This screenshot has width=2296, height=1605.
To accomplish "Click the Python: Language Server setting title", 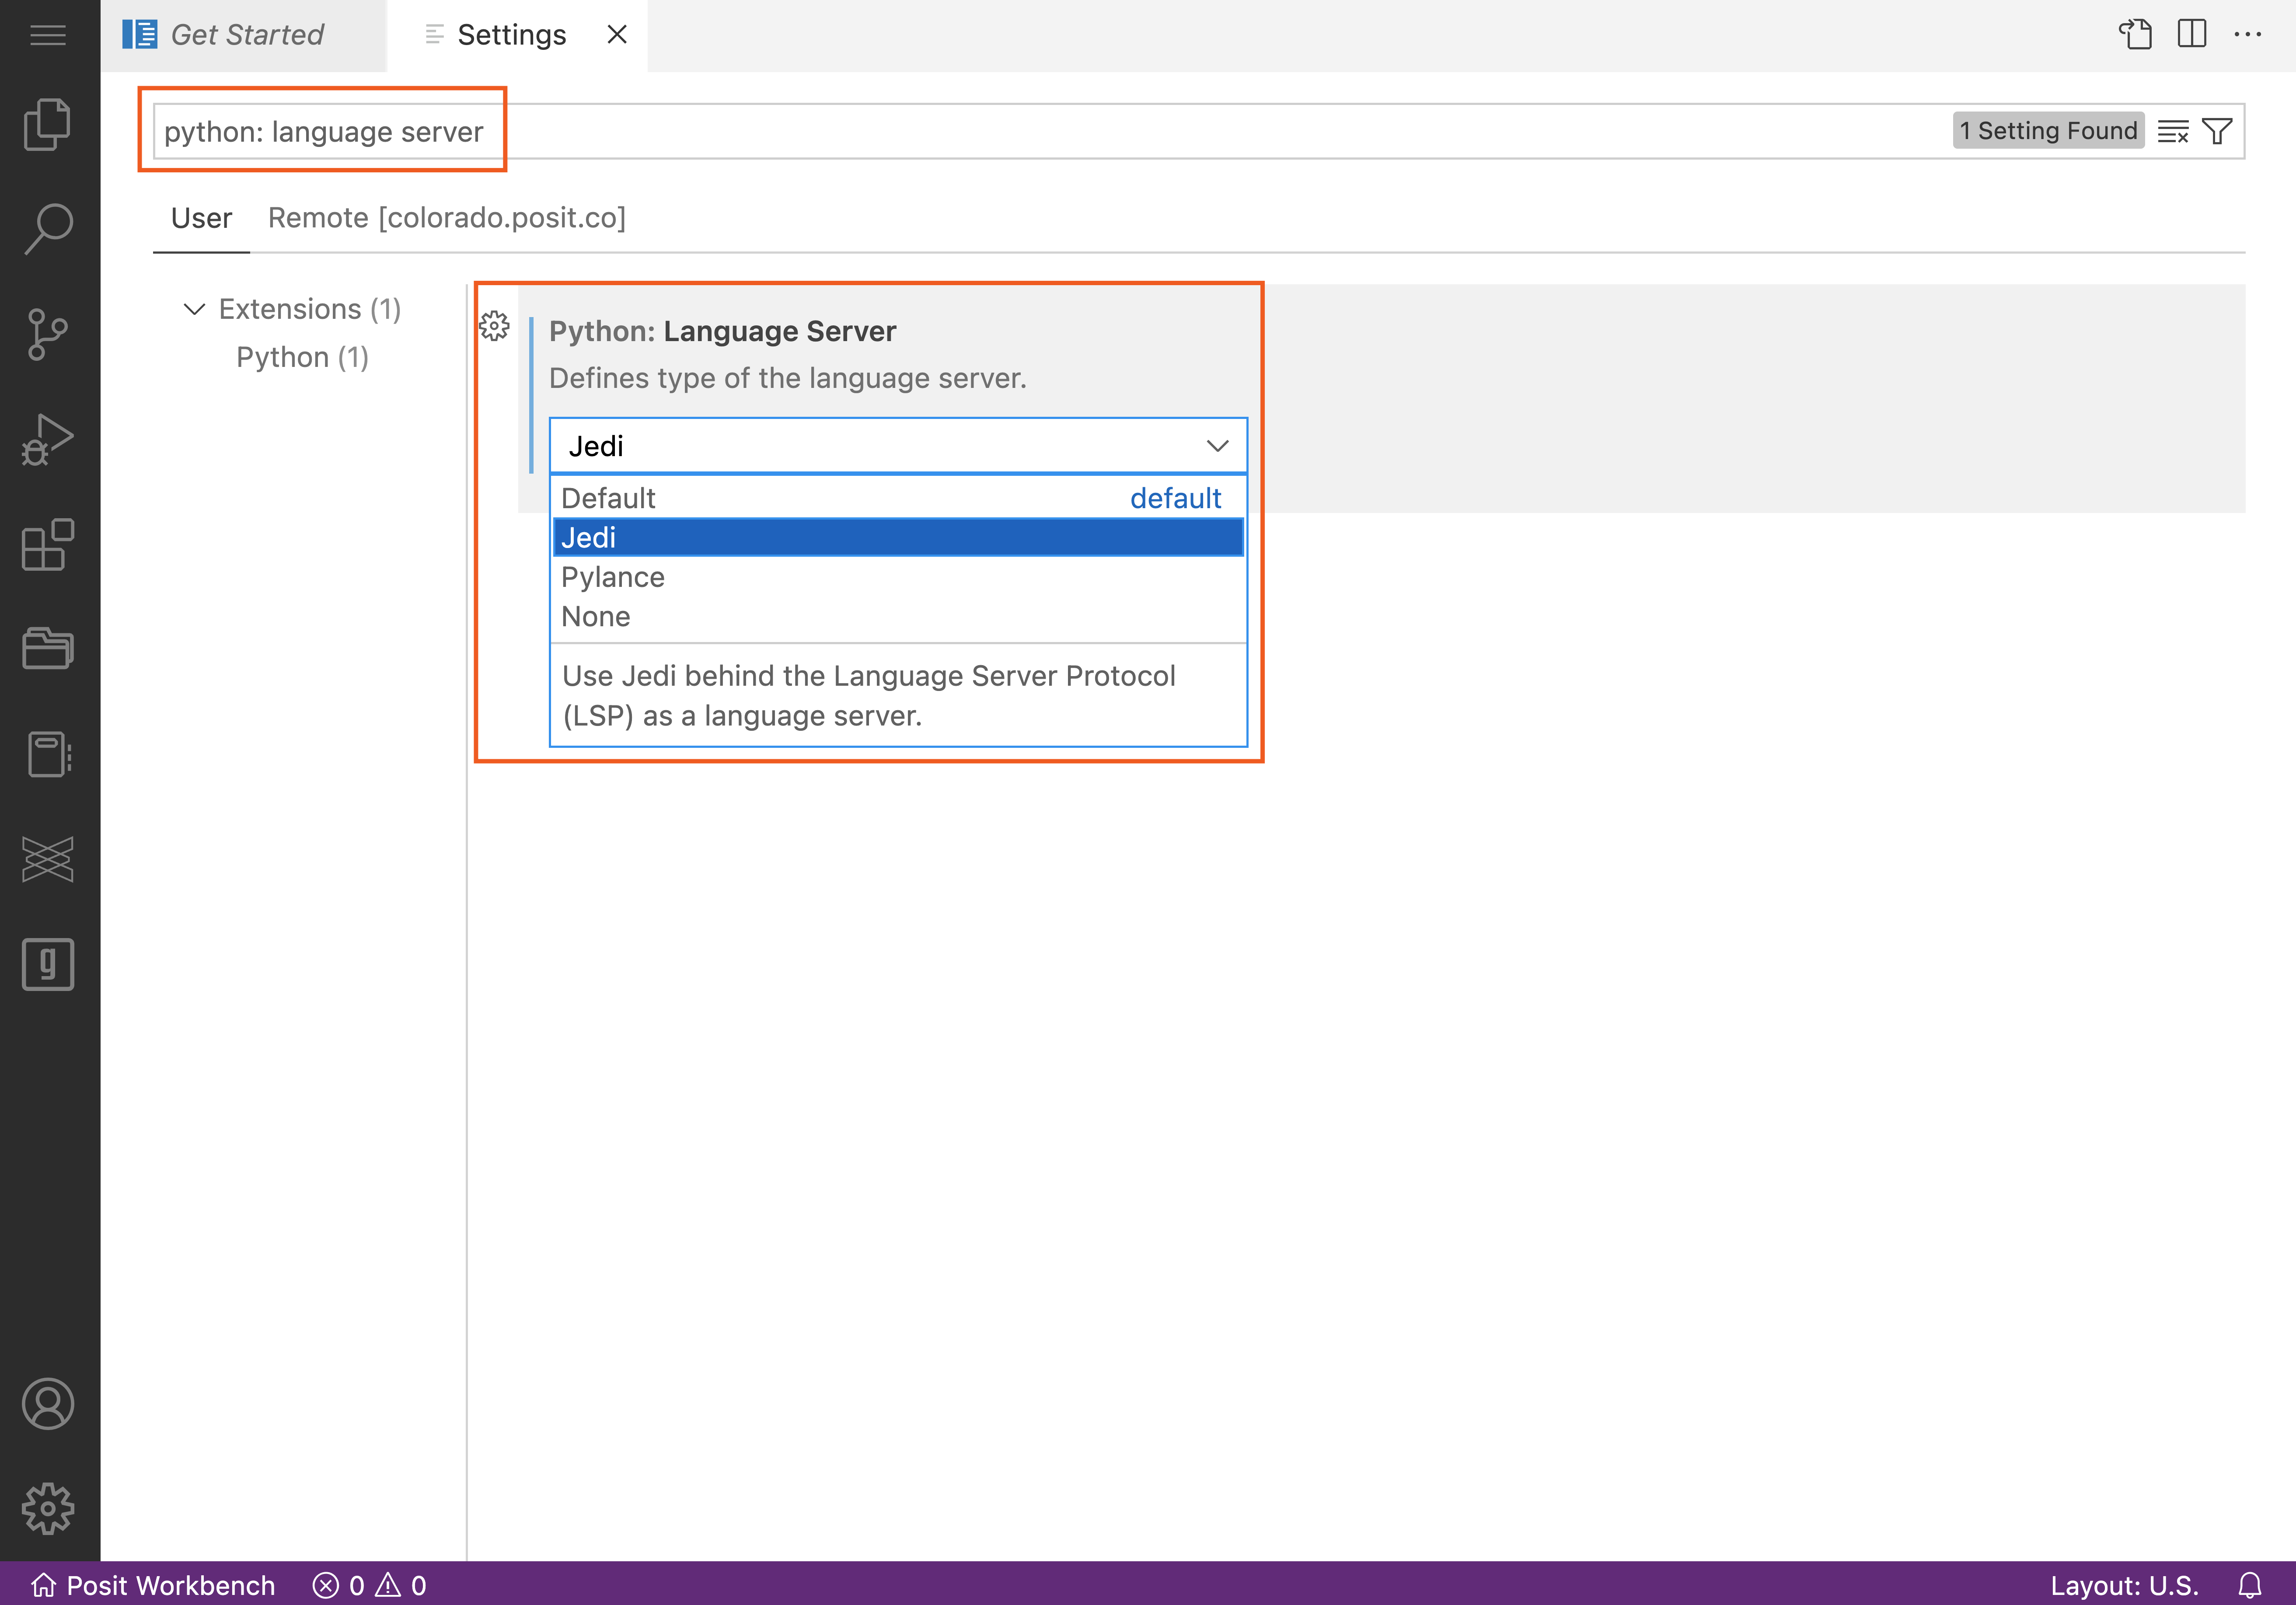I will coord(722,331).
